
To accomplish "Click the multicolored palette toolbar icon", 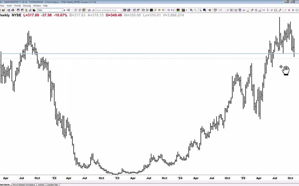I will coord(34,10).
